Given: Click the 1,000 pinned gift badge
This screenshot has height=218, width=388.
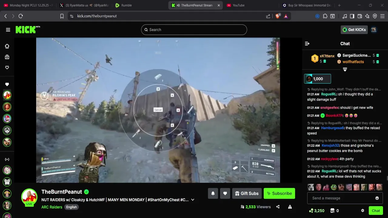Looking at the screenshot, I should point(317,79).
